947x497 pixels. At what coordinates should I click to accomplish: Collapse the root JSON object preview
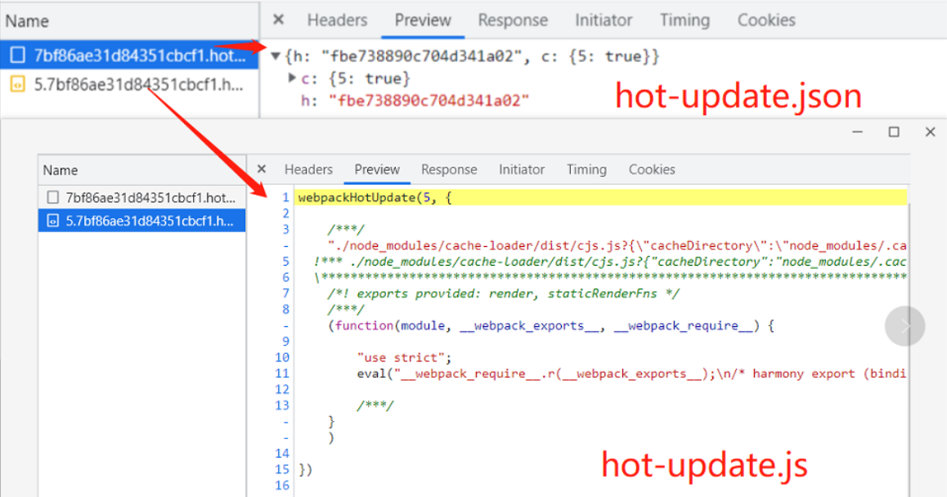click(276, 56)
